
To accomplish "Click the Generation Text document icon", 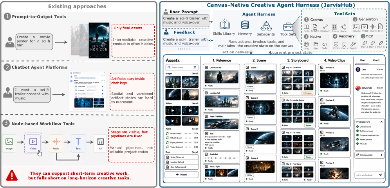I will (x=380, y=27).
